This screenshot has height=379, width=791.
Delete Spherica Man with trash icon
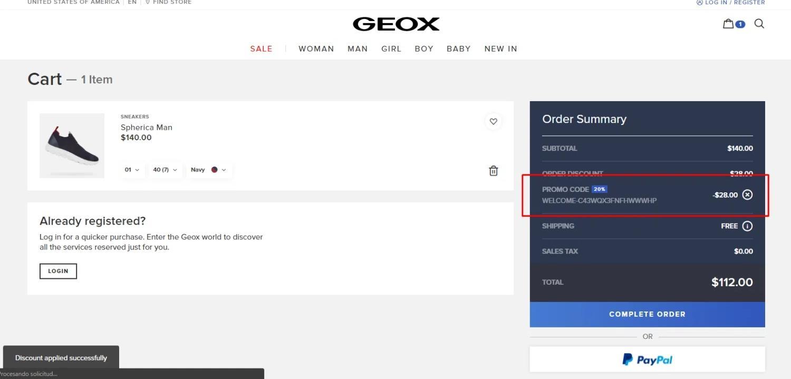(x=493, y=171)
